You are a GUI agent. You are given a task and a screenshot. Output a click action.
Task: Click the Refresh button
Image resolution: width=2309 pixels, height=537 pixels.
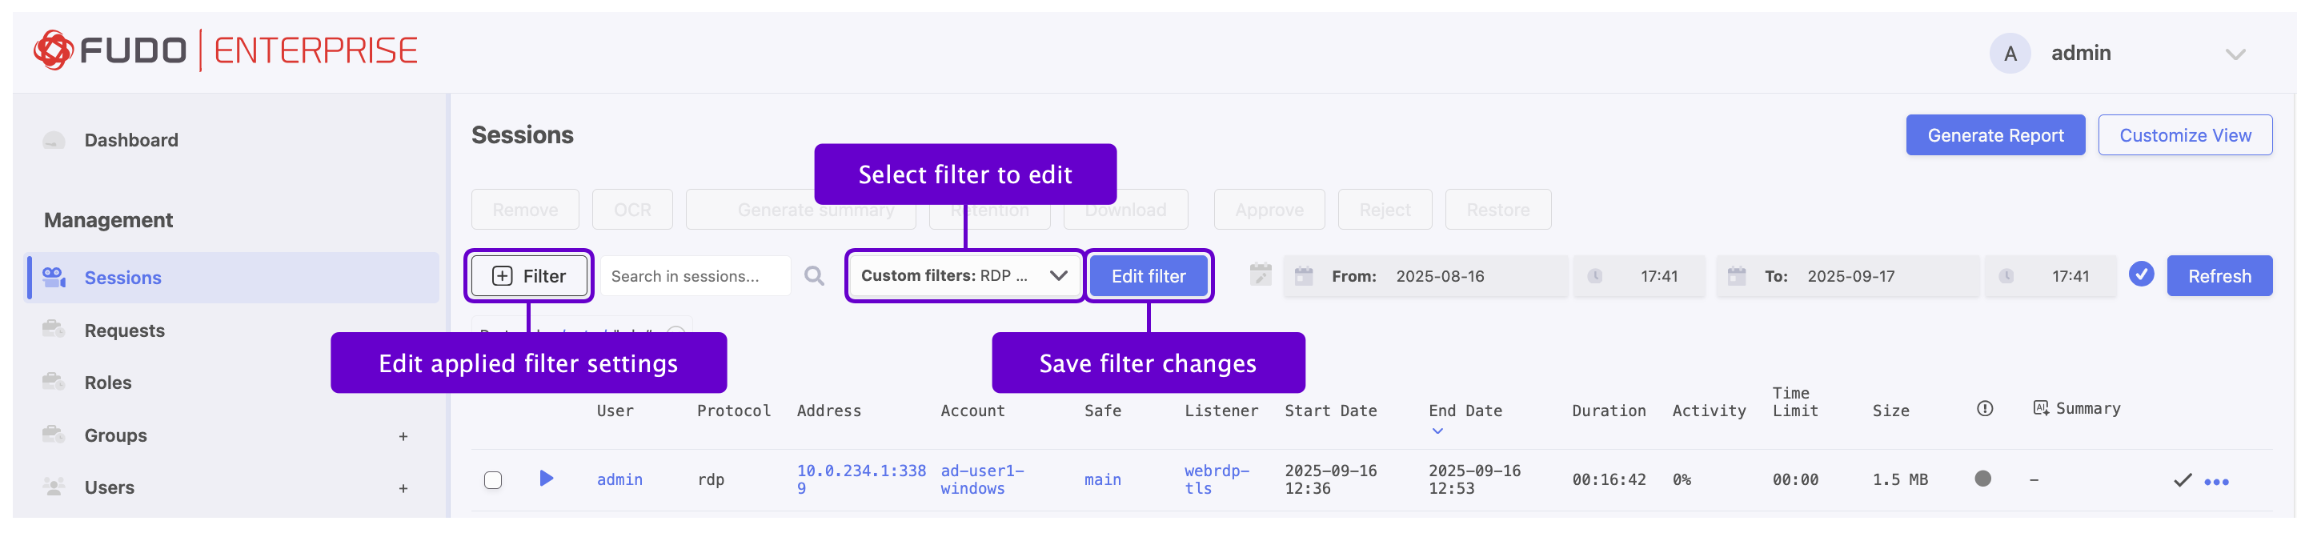(x=2219, y=276)
